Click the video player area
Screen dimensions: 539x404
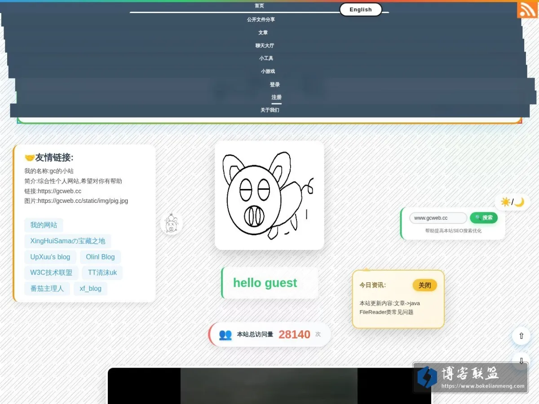[x=269, y=386]
